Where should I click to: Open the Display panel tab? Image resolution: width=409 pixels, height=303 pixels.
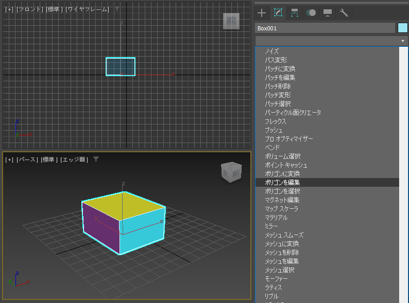(x=328, y=13)
